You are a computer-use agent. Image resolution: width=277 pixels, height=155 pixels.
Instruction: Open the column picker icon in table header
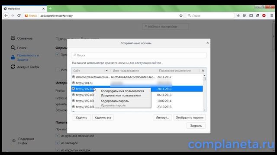[x=203, y=71]
